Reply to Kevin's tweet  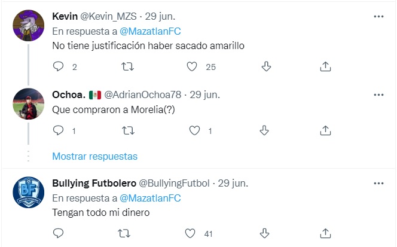[58, 67]
